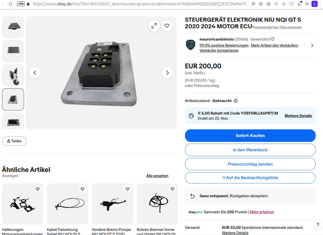Image resolution: width=323 pixels, height=235 pixels.
Task: Click the In den Warenkorb button
Action: coord(250,150)
